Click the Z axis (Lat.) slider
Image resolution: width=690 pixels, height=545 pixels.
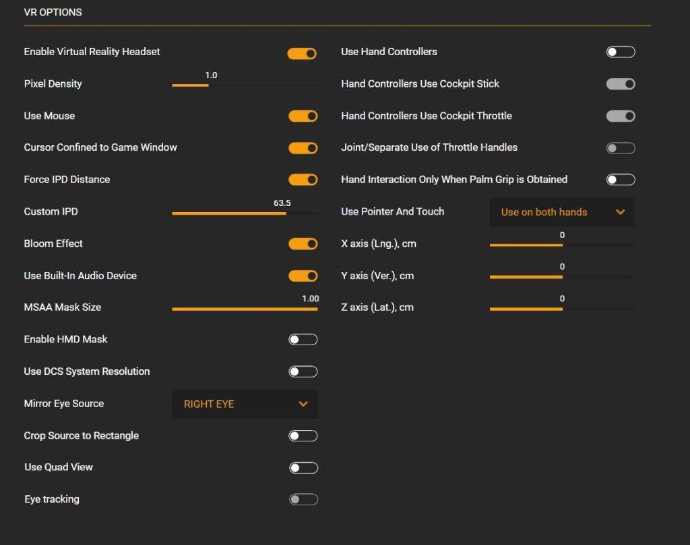tap(562, 309)
